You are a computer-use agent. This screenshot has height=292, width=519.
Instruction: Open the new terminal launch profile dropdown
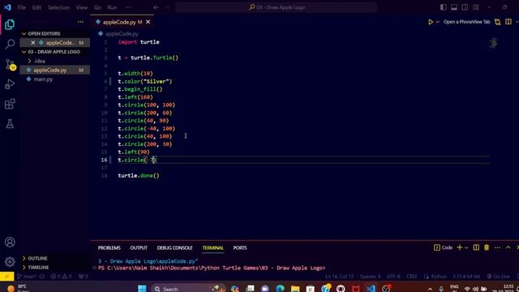point(466,247)
